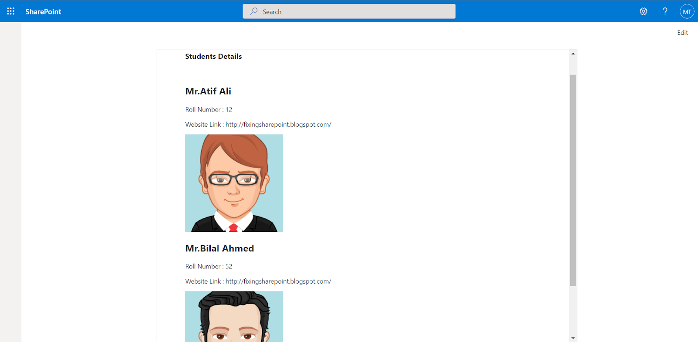Click the scrollbar up arrow
698x342 pixels.
pyautogui.click(x=573, y=54)
